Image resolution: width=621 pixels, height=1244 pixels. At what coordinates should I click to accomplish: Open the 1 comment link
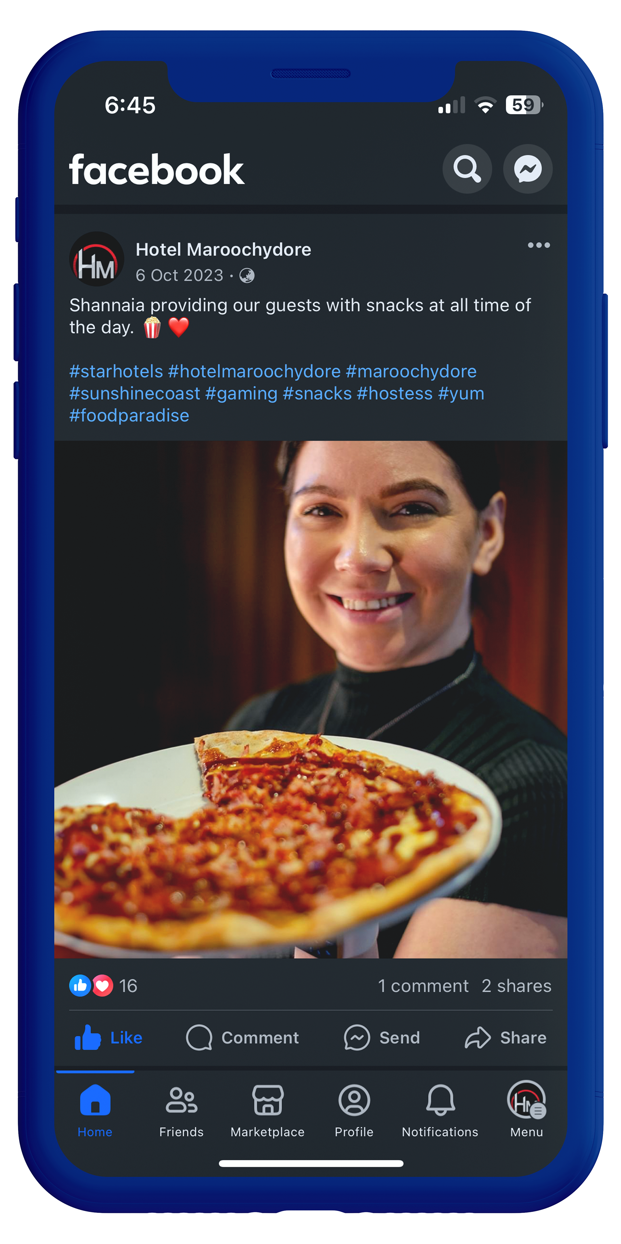click(423, 986)
